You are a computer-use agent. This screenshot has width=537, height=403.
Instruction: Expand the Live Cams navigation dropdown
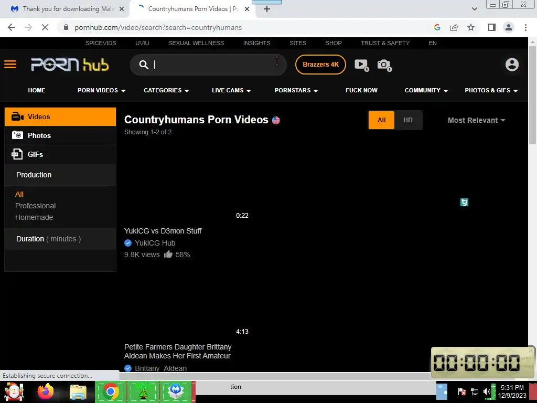pyautogui.click(x=231, y=90)
